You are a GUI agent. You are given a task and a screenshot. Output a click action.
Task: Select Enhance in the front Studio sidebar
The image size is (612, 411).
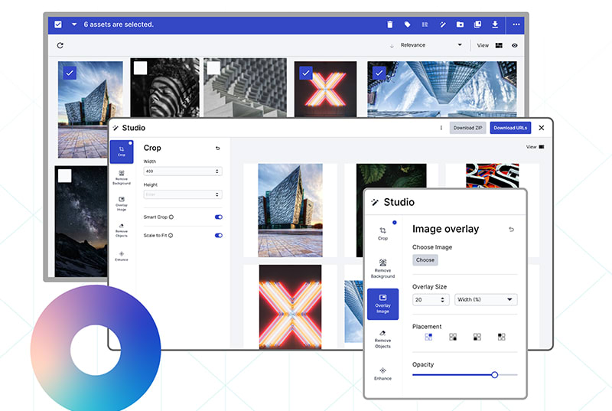click(x=382, y=373)
